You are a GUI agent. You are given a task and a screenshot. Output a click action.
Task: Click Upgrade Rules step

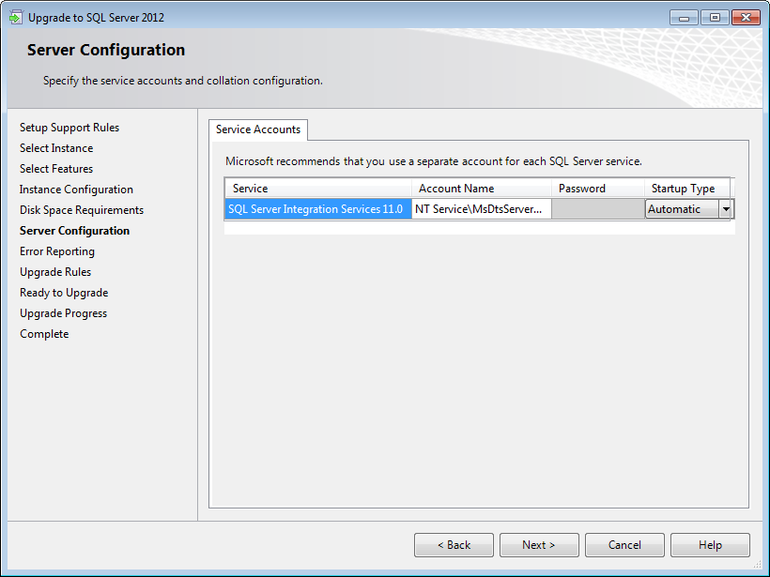(x=55, y=272)
